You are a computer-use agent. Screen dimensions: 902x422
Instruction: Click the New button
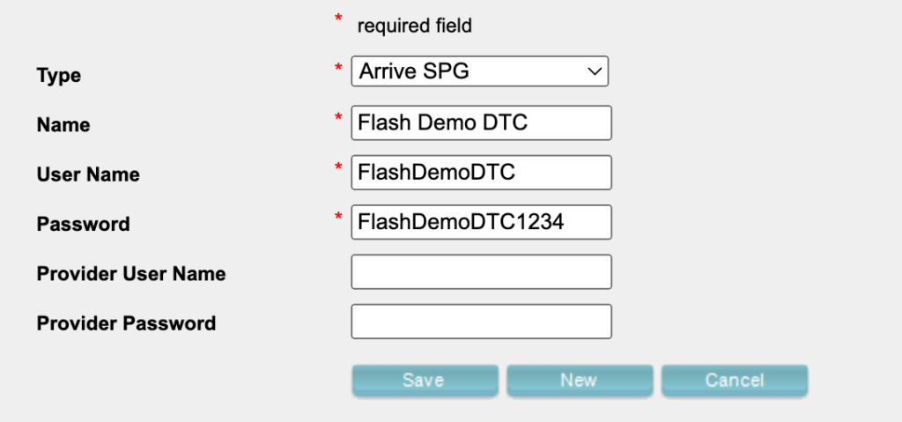(x=579, y=381)
